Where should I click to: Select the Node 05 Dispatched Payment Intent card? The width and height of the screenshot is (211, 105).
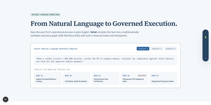click(x=163, y=78)
